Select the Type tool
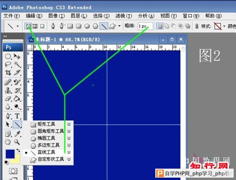The height and width of the screenshot is (180, 236). pyautogui.click(x=17, y=116)
